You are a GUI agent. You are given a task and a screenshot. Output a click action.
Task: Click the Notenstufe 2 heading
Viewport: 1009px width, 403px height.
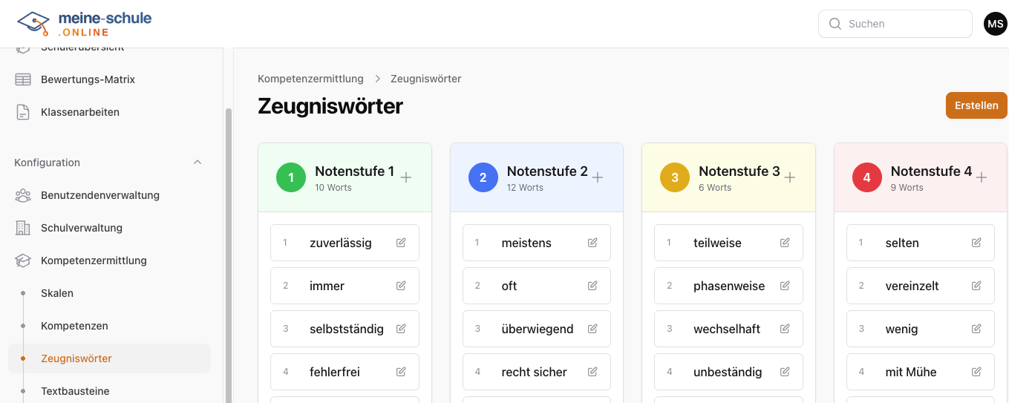tap(547, 171)
